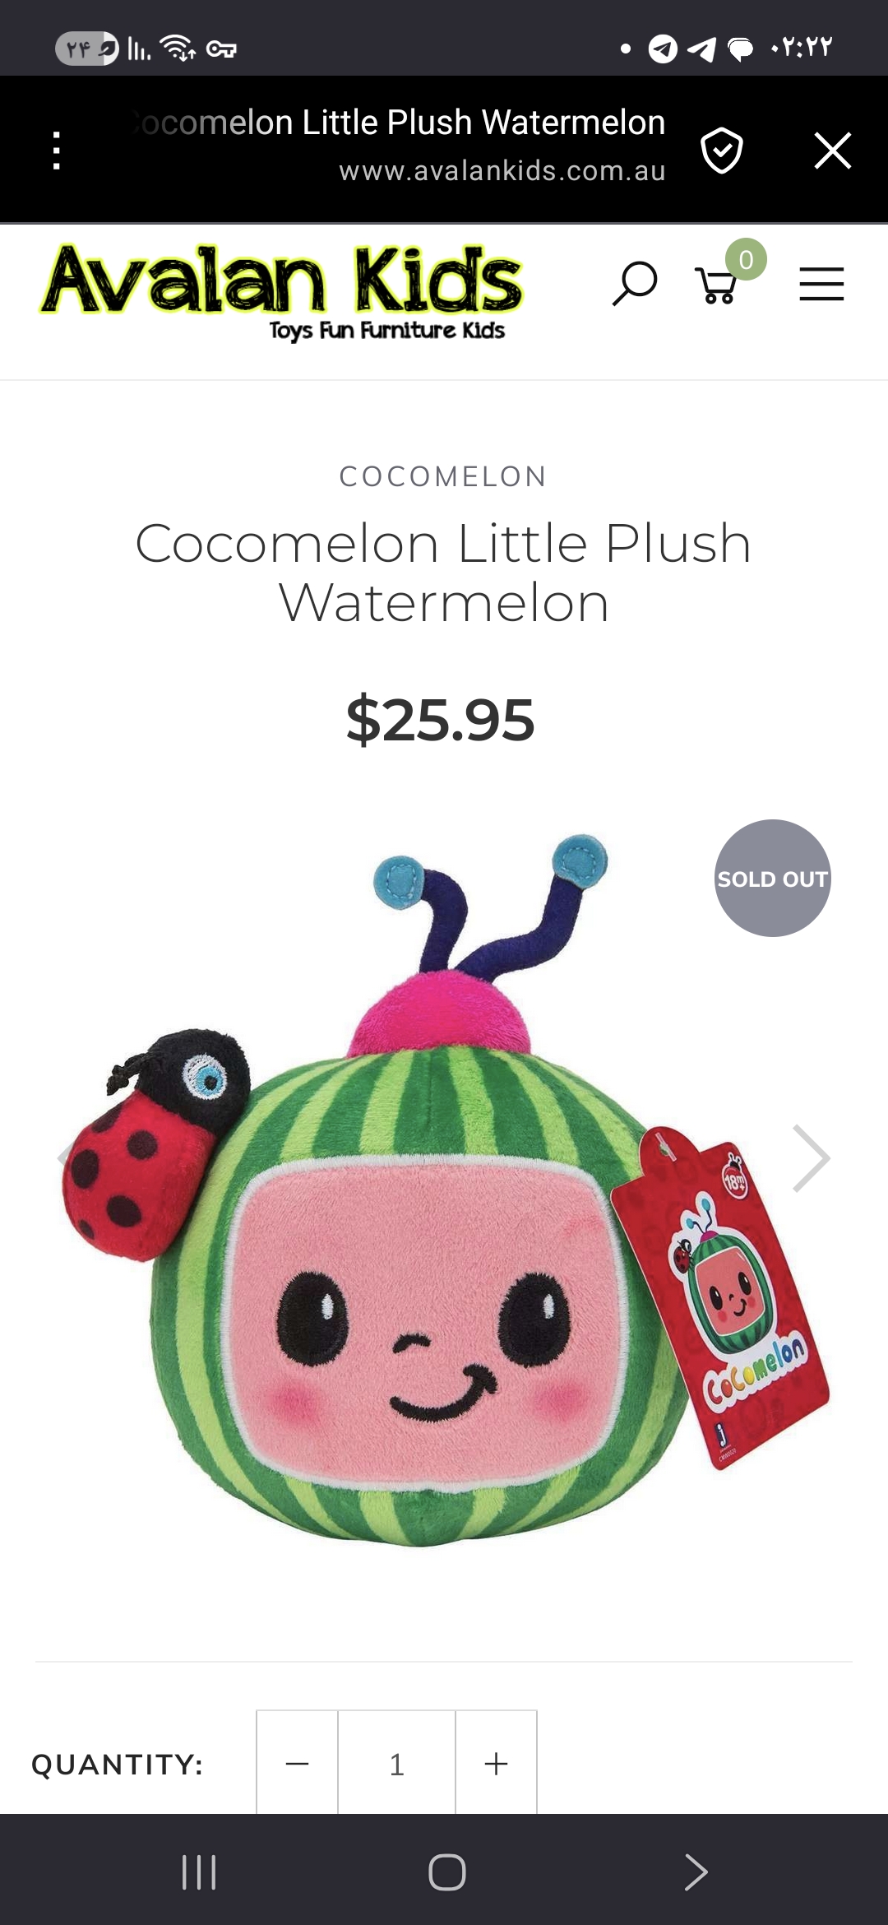Open the hamburger navigation menu
Screen dimensions: 888x1925
click(x=821, y=284)
